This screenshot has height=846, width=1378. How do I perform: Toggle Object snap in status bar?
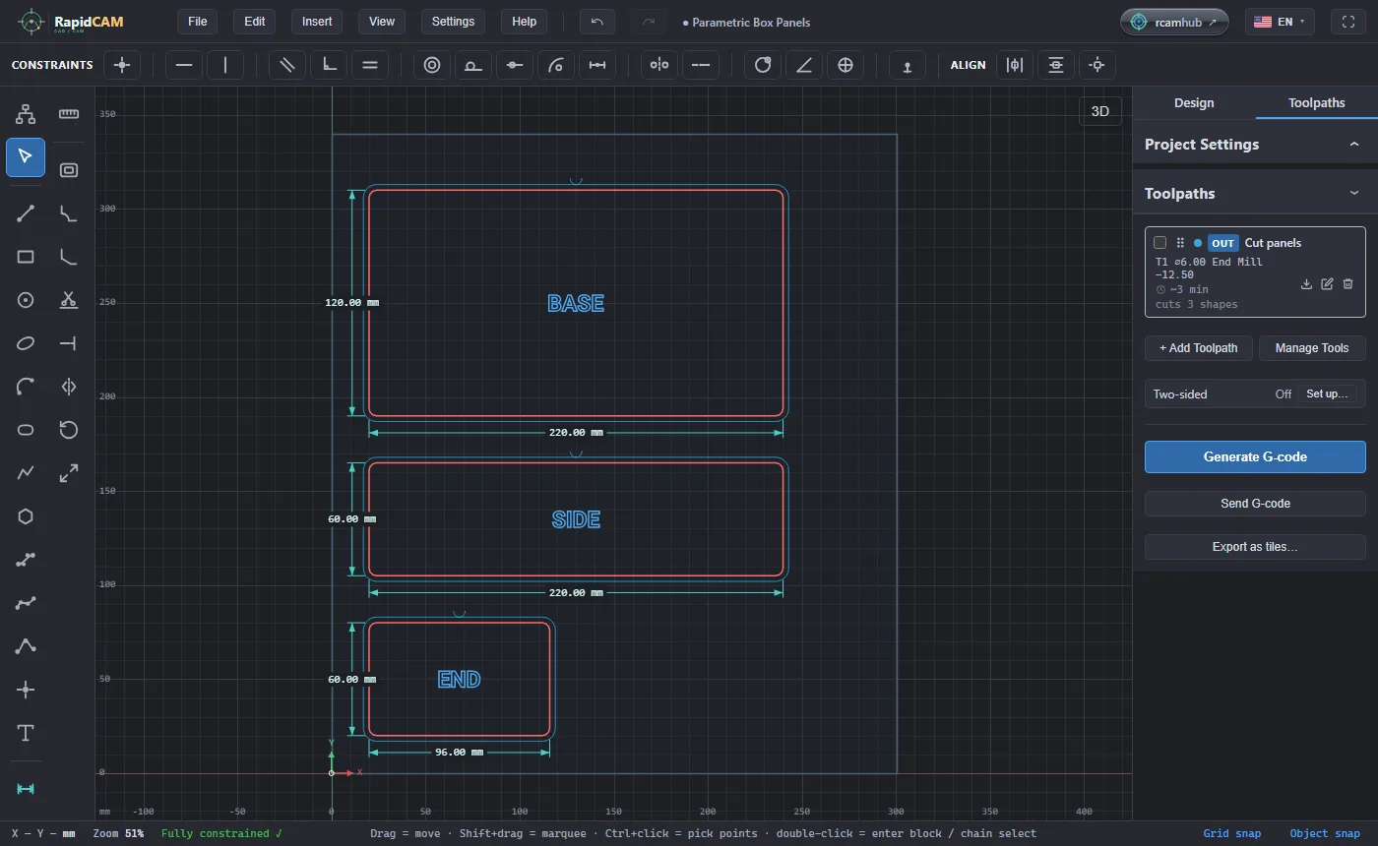coord(1325,833)
